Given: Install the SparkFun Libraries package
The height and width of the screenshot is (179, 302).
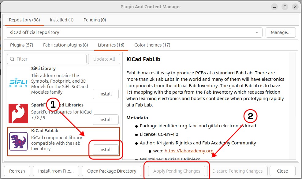Looking at the screenshot, I should tap(105, 119).
